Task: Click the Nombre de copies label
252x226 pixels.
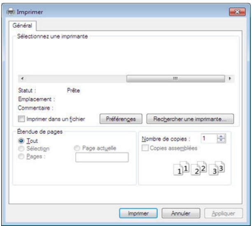Action: (x=166, y=139)
